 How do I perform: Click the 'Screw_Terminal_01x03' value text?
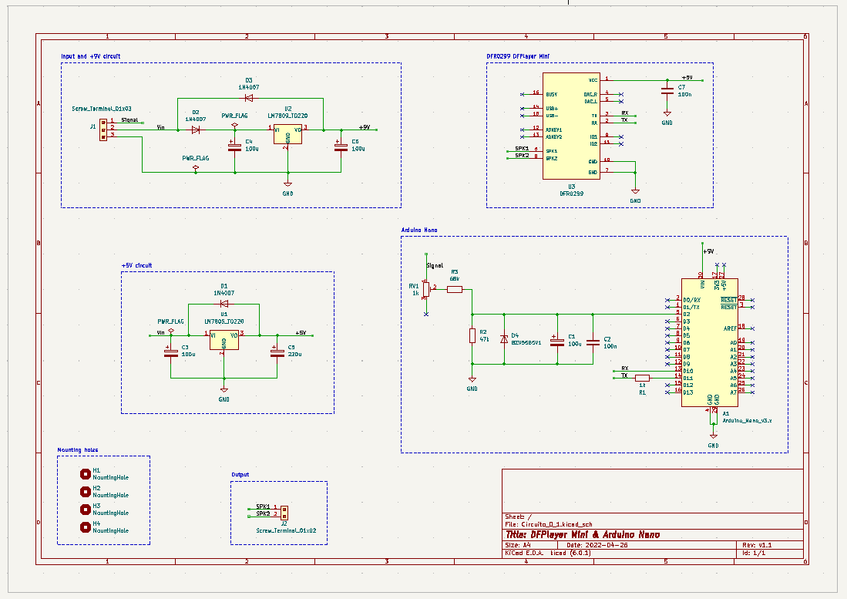[x=102, y=109]
